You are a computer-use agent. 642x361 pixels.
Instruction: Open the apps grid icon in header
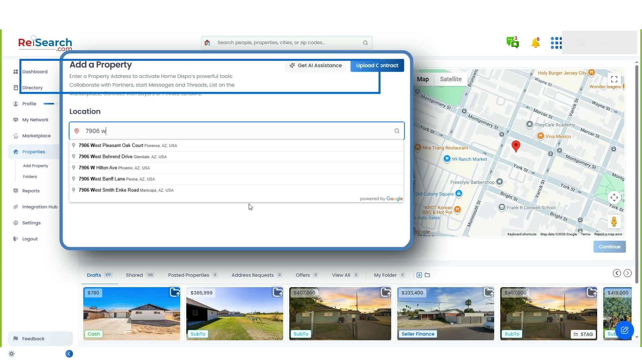[x=556, y=43]
